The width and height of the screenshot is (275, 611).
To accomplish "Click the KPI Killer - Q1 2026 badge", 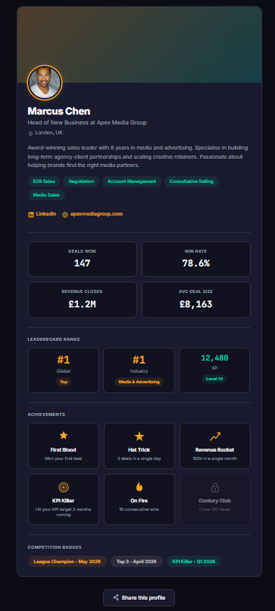I will pyautogui.click(x=194, y=562).
